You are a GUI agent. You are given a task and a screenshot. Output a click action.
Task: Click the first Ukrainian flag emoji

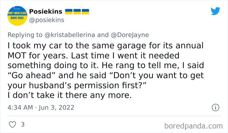click(x=69, y=12)
